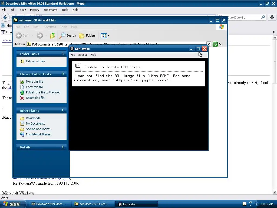277x208 pixels.
Task: Open My Documents in Other Places
Action: click(x=35, y=123)
